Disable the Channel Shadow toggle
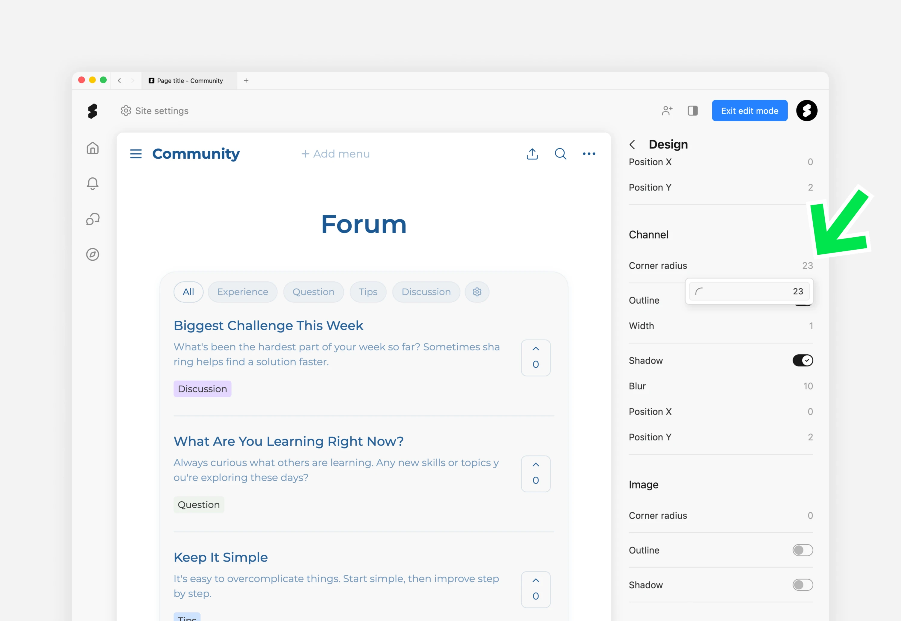Viewport: 901px width, 621px height. tap(802, 360)
